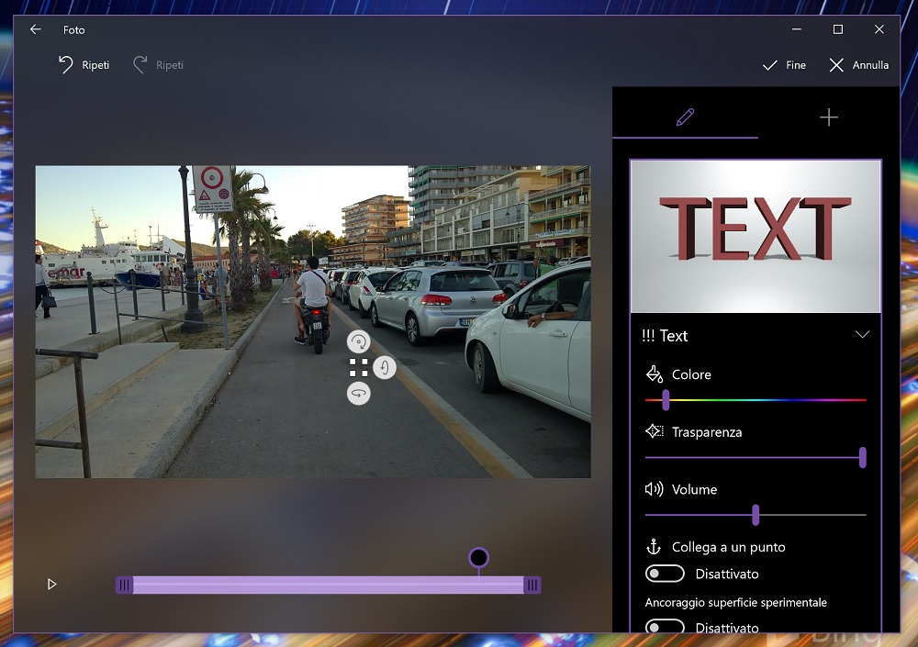Image resolution: width=918 pixels, height=647 pixels.
Task: Open the plus add-effect tab
Action: 828,117
